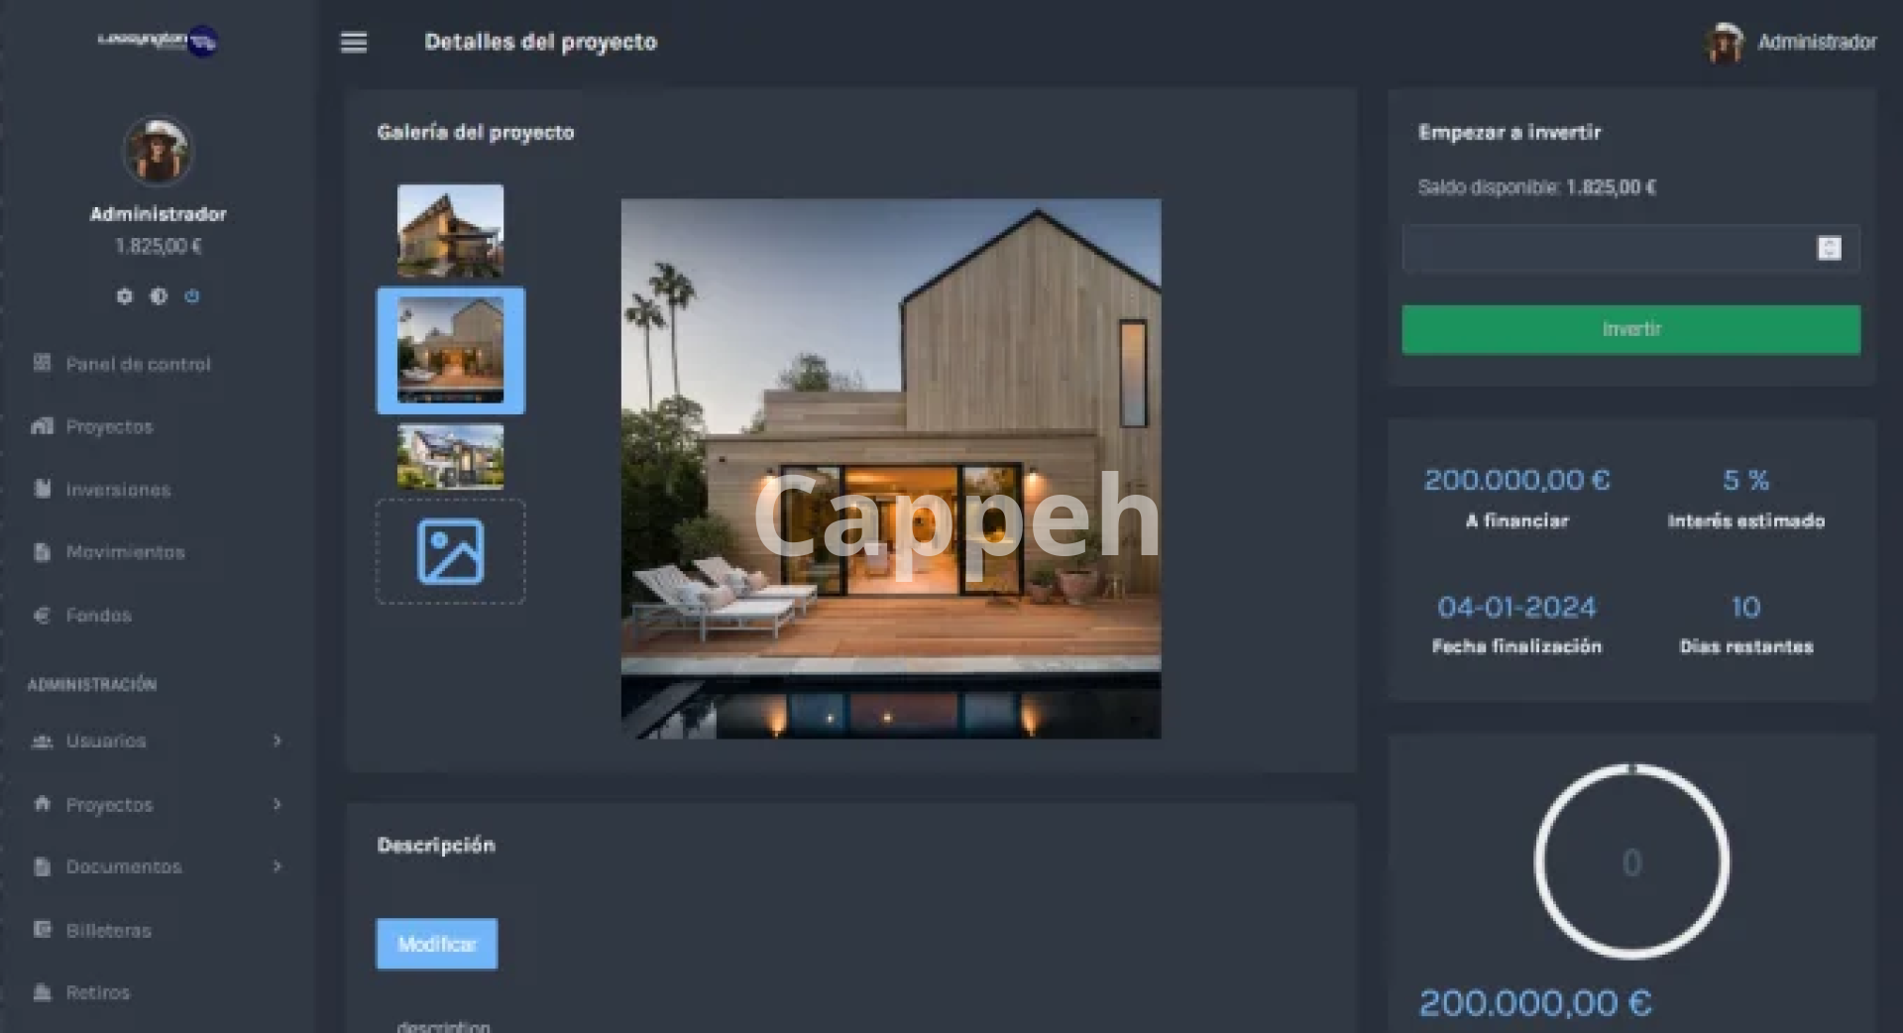This screenshot has height=1033, width=1903.
Task: Expand the Usuarios admin submenu
Action: pyautogui.click(x=277, y=741)
